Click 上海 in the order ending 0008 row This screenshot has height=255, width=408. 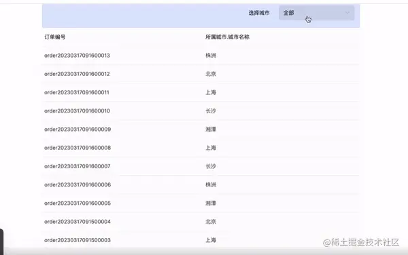coord(211,148)
